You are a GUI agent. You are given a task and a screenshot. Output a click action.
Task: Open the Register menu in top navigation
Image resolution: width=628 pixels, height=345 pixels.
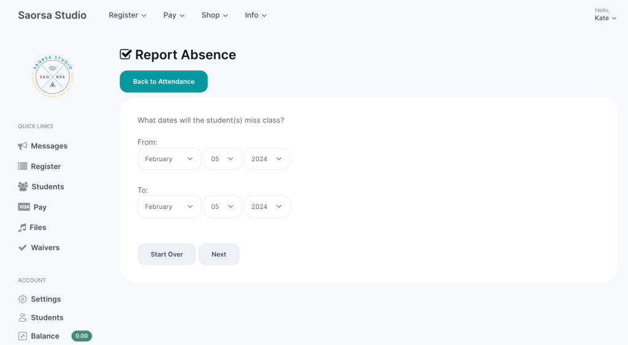coord(127,15)
